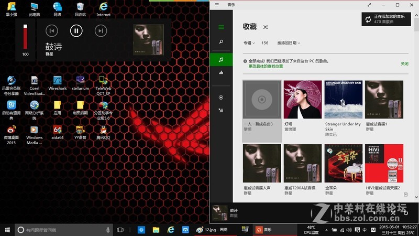Click the scrollbar up arrow in Music app

[x=416, y=15]
